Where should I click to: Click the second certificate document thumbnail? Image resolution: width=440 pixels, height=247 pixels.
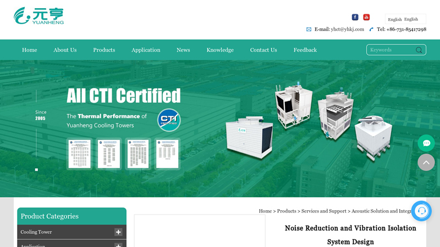pos(109,154)
